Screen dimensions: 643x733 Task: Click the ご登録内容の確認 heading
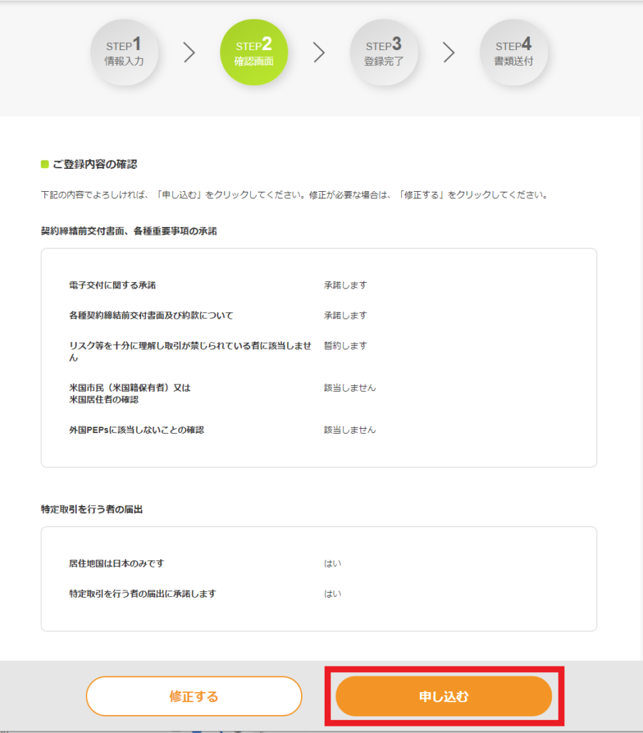pos(95,164)
